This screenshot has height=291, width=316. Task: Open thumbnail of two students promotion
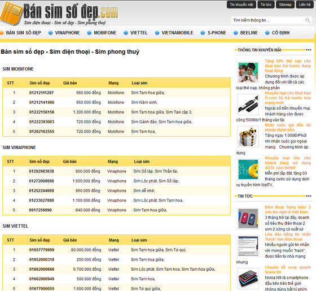[248, 72]
